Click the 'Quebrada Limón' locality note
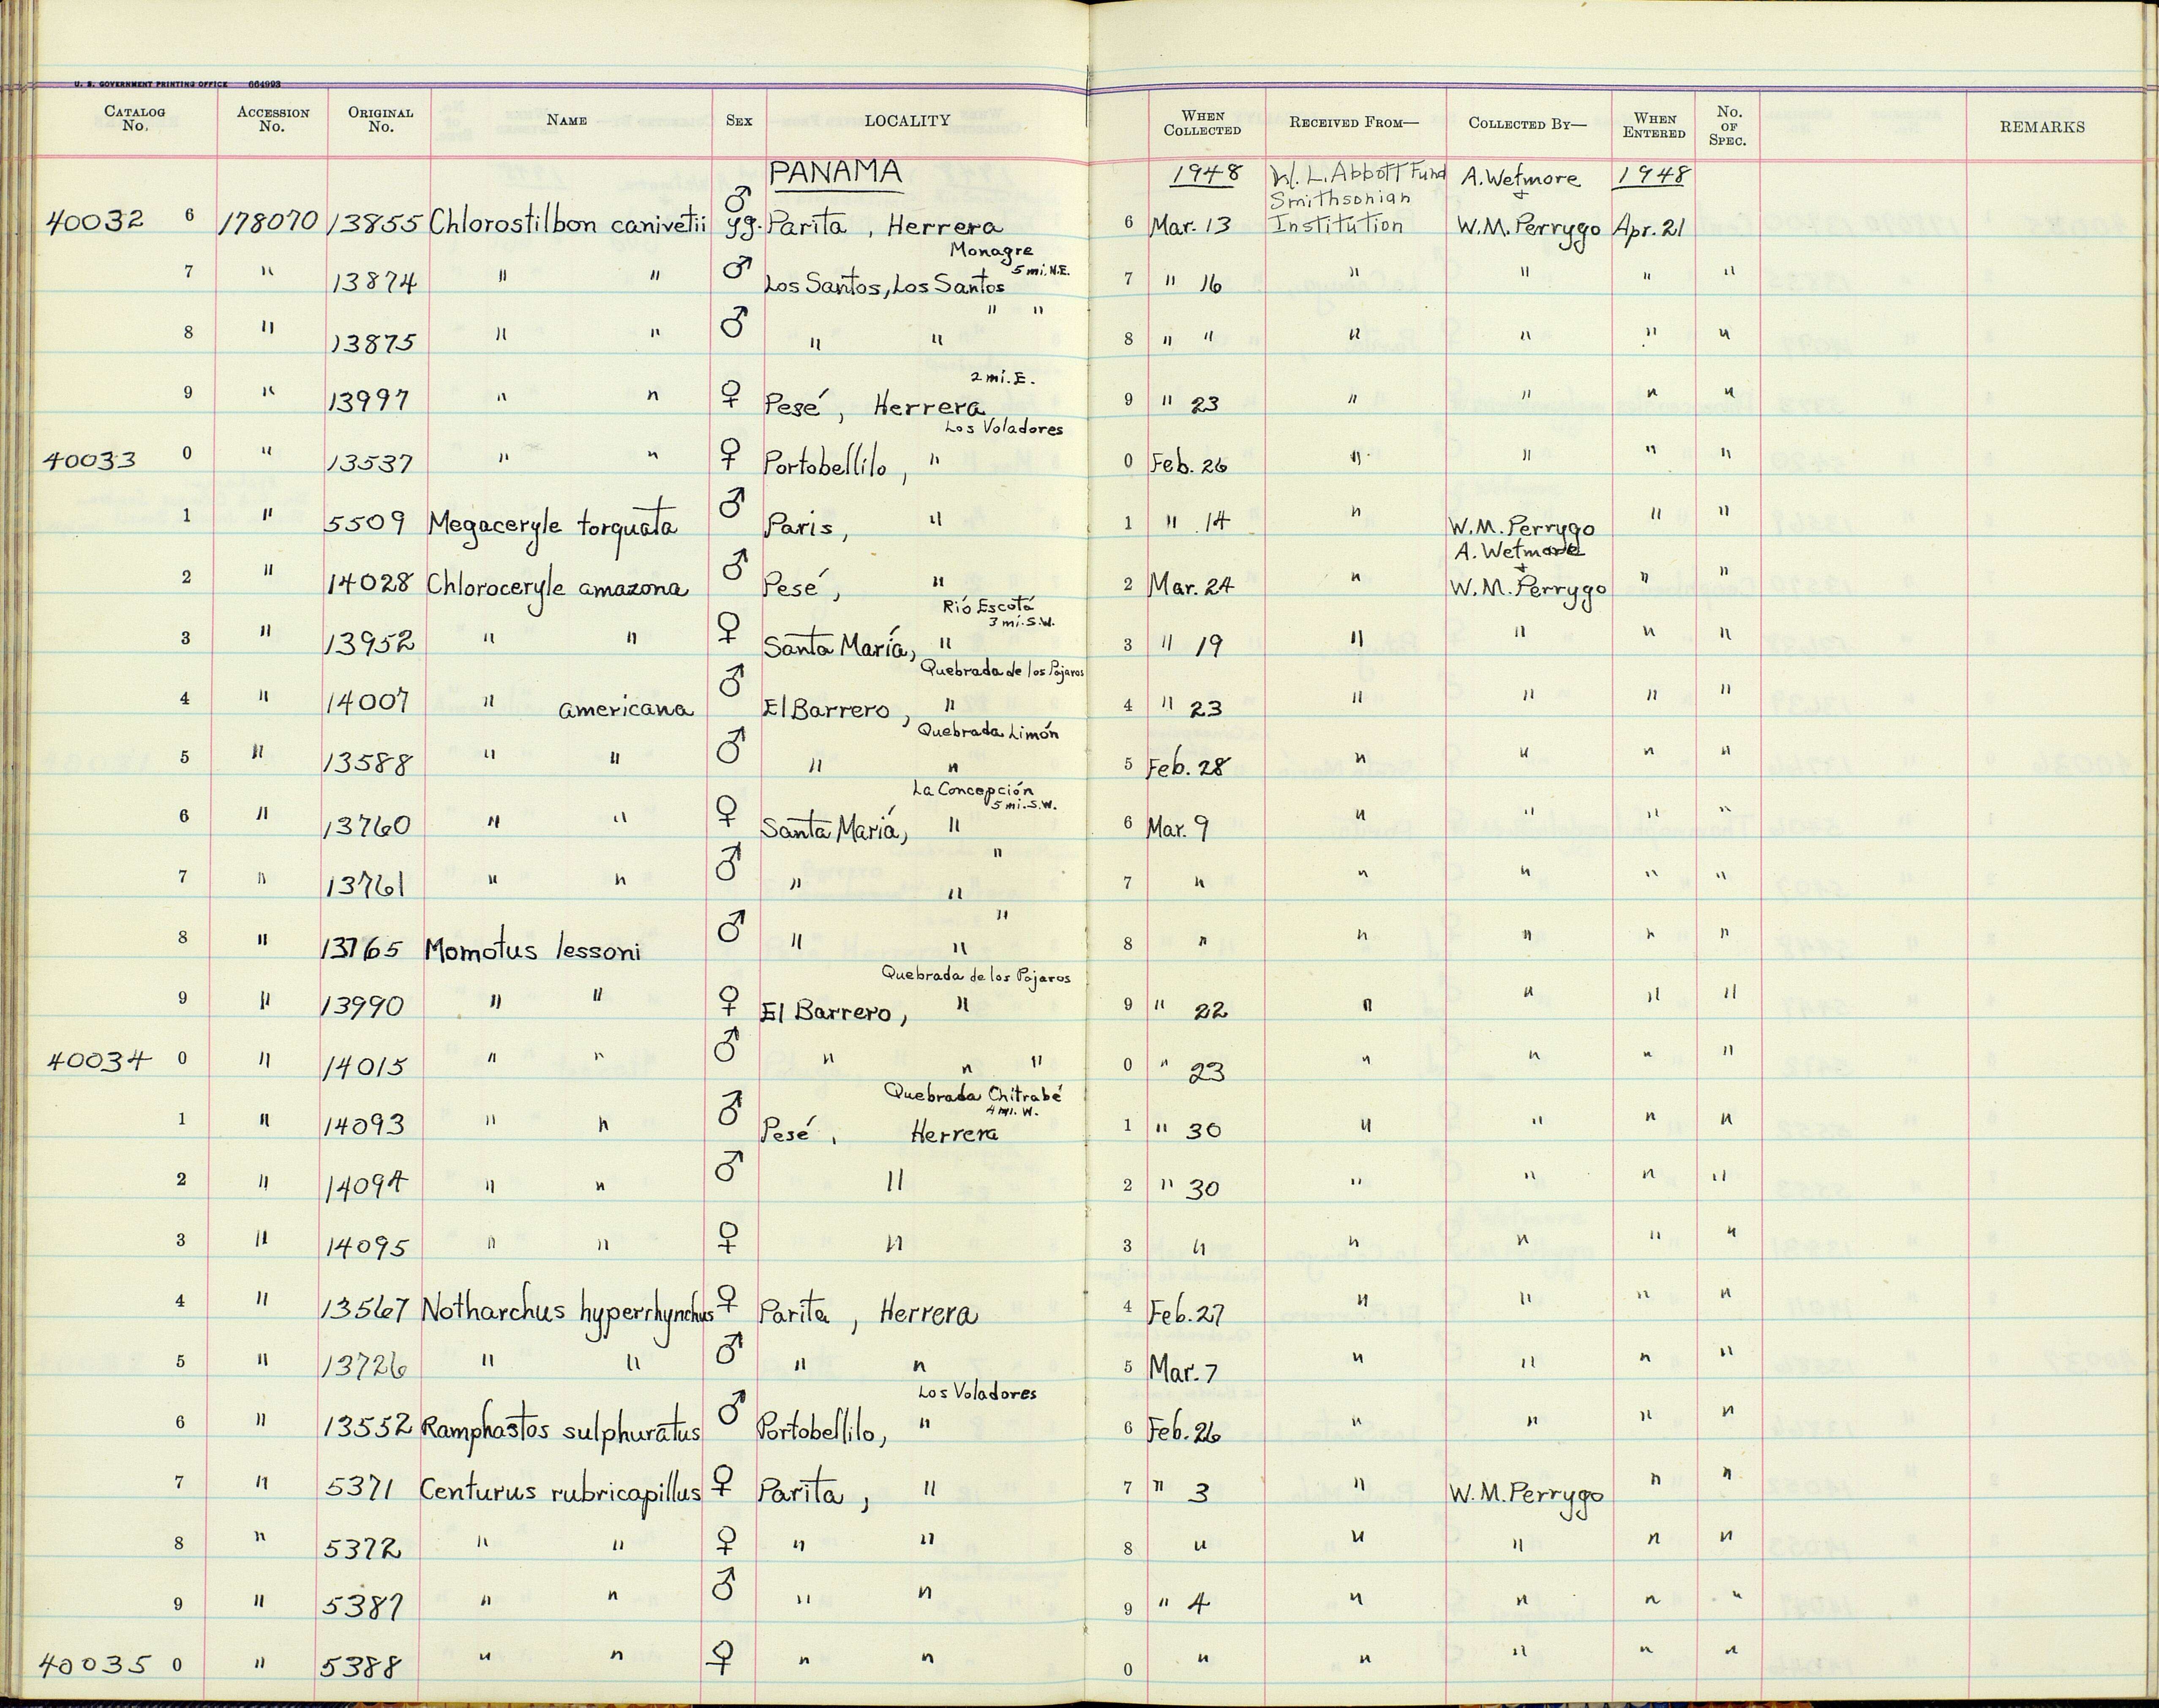This screenshot has width=2159, height=1708. (988, 732)
